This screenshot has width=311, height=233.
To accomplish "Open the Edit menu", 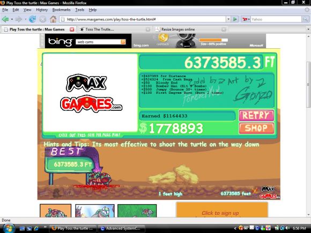I will [x=16, y=10].
